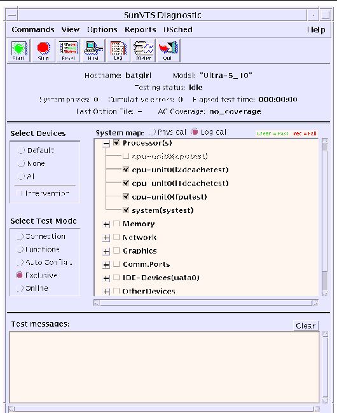Open the Meter toolbar icon

tap(143, 50)
